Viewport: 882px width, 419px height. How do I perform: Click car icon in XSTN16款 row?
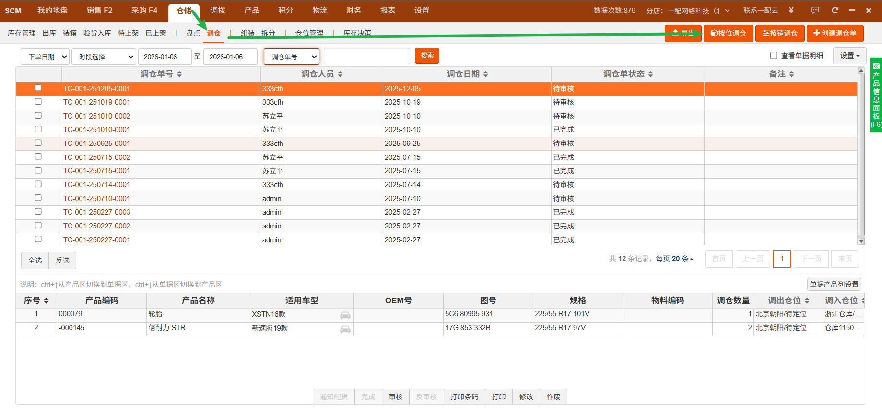tap(345, 315)
